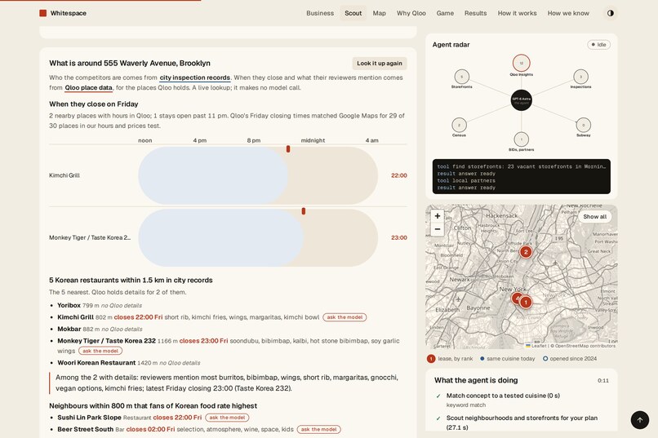Click the Idle status badge
658x438 pixels.
[x=599, y=44]
